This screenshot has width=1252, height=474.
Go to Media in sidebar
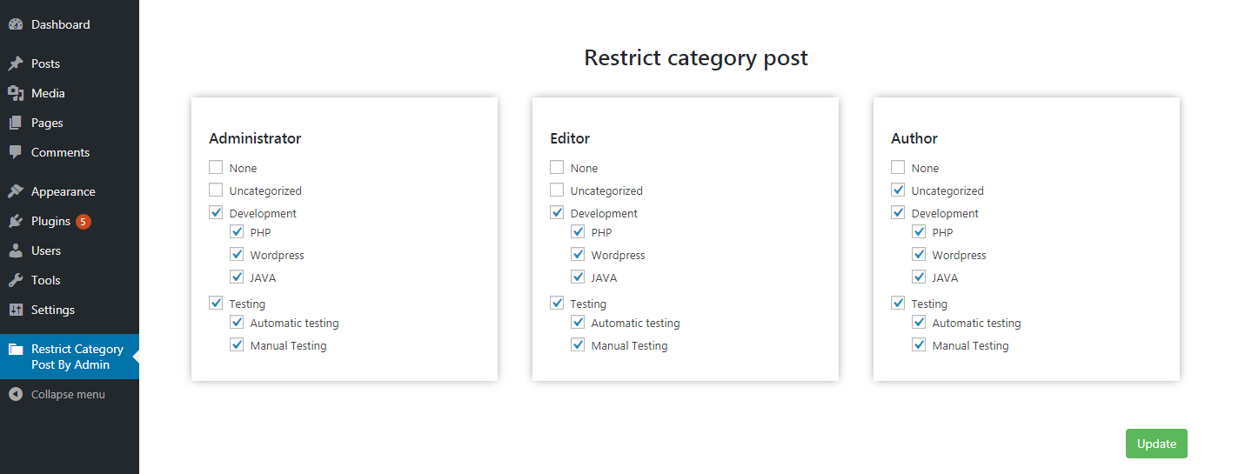pos(70,93)
